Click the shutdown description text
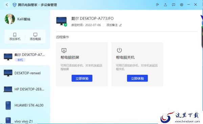This screenshot has height=124, width=203. [137, 67]
